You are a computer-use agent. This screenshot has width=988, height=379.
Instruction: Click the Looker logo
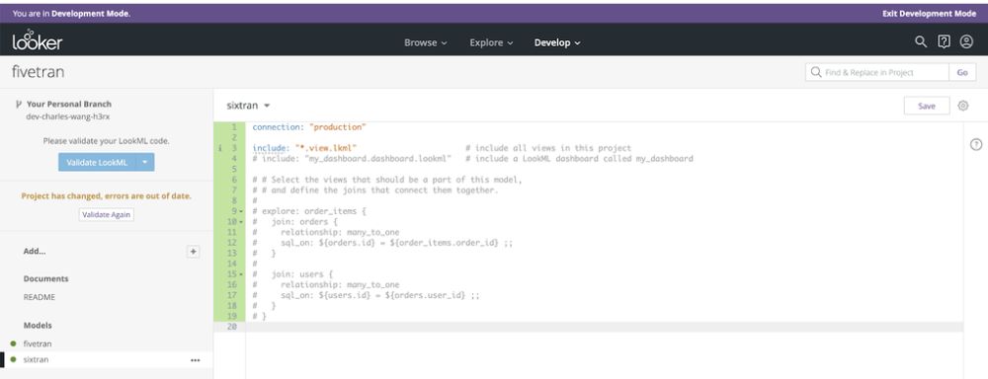[38, 39]
